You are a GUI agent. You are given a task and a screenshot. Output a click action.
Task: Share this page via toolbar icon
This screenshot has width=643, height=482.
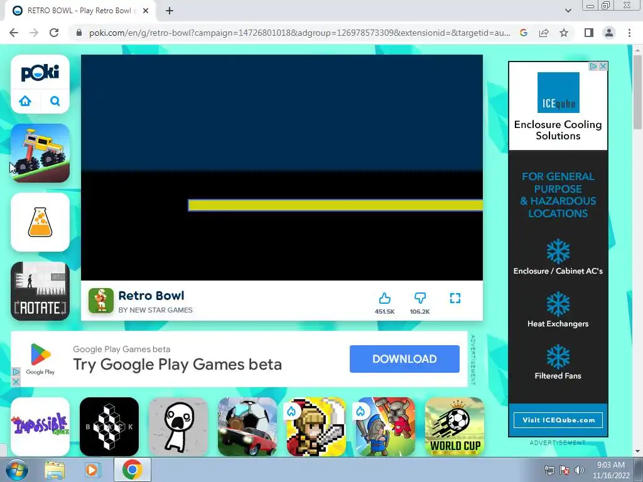point(544,33)
